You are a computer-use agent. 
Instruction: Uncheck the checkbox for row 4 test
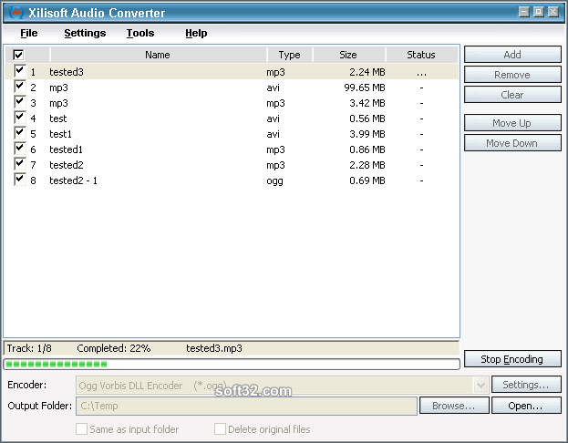coord(20,118)
